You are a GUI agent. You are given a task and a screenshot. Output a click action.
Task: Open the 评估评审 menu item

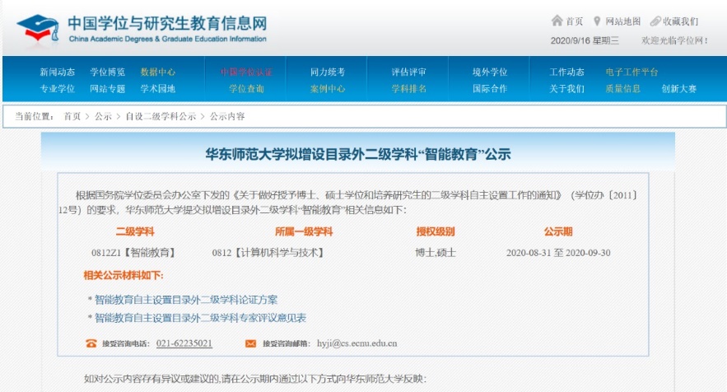pos(408,72)
